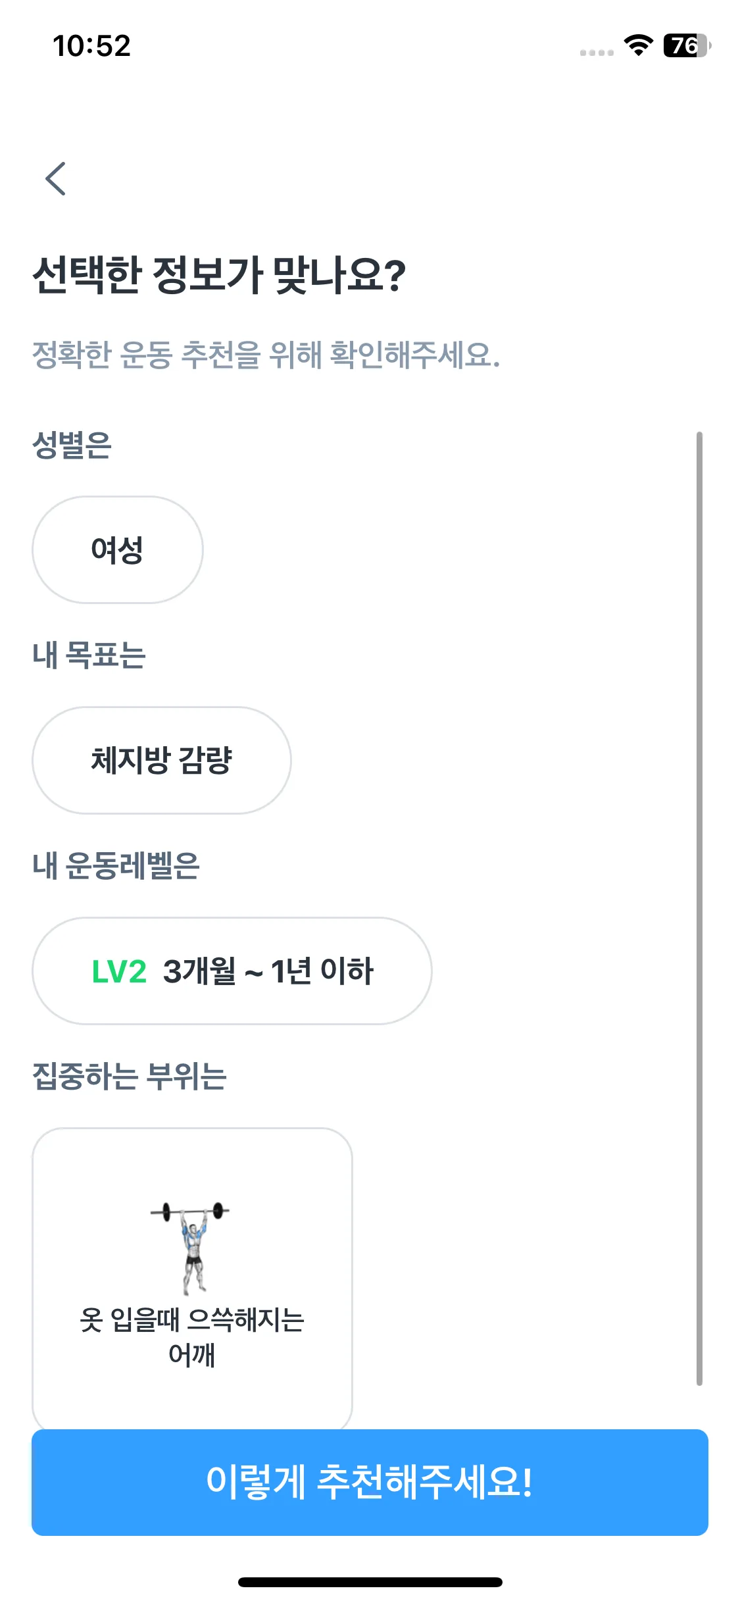Tap the battery indicator showing 76
This screenshot has height=1603, width=740.
[687, 45]
